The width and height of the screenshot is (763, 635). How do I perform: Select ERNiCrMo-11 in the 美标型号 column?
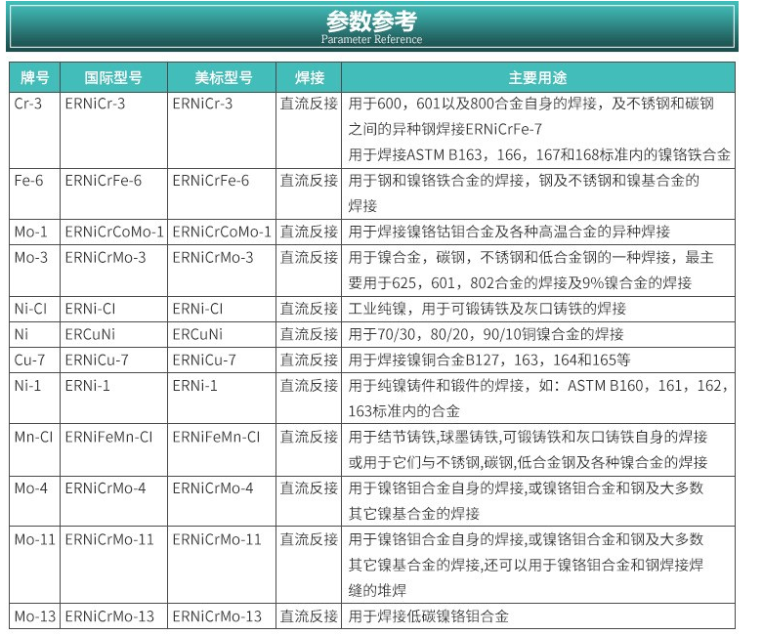point(217,539)
